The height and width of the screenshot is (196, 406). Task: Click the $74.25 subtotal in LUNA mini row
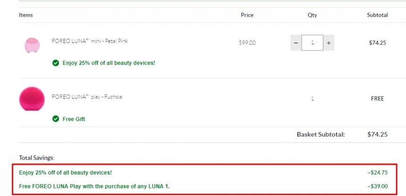coord(378,43)
